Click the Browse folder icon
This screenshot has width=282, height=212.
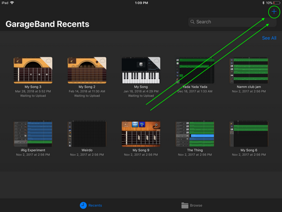click(x=185, y=206)
